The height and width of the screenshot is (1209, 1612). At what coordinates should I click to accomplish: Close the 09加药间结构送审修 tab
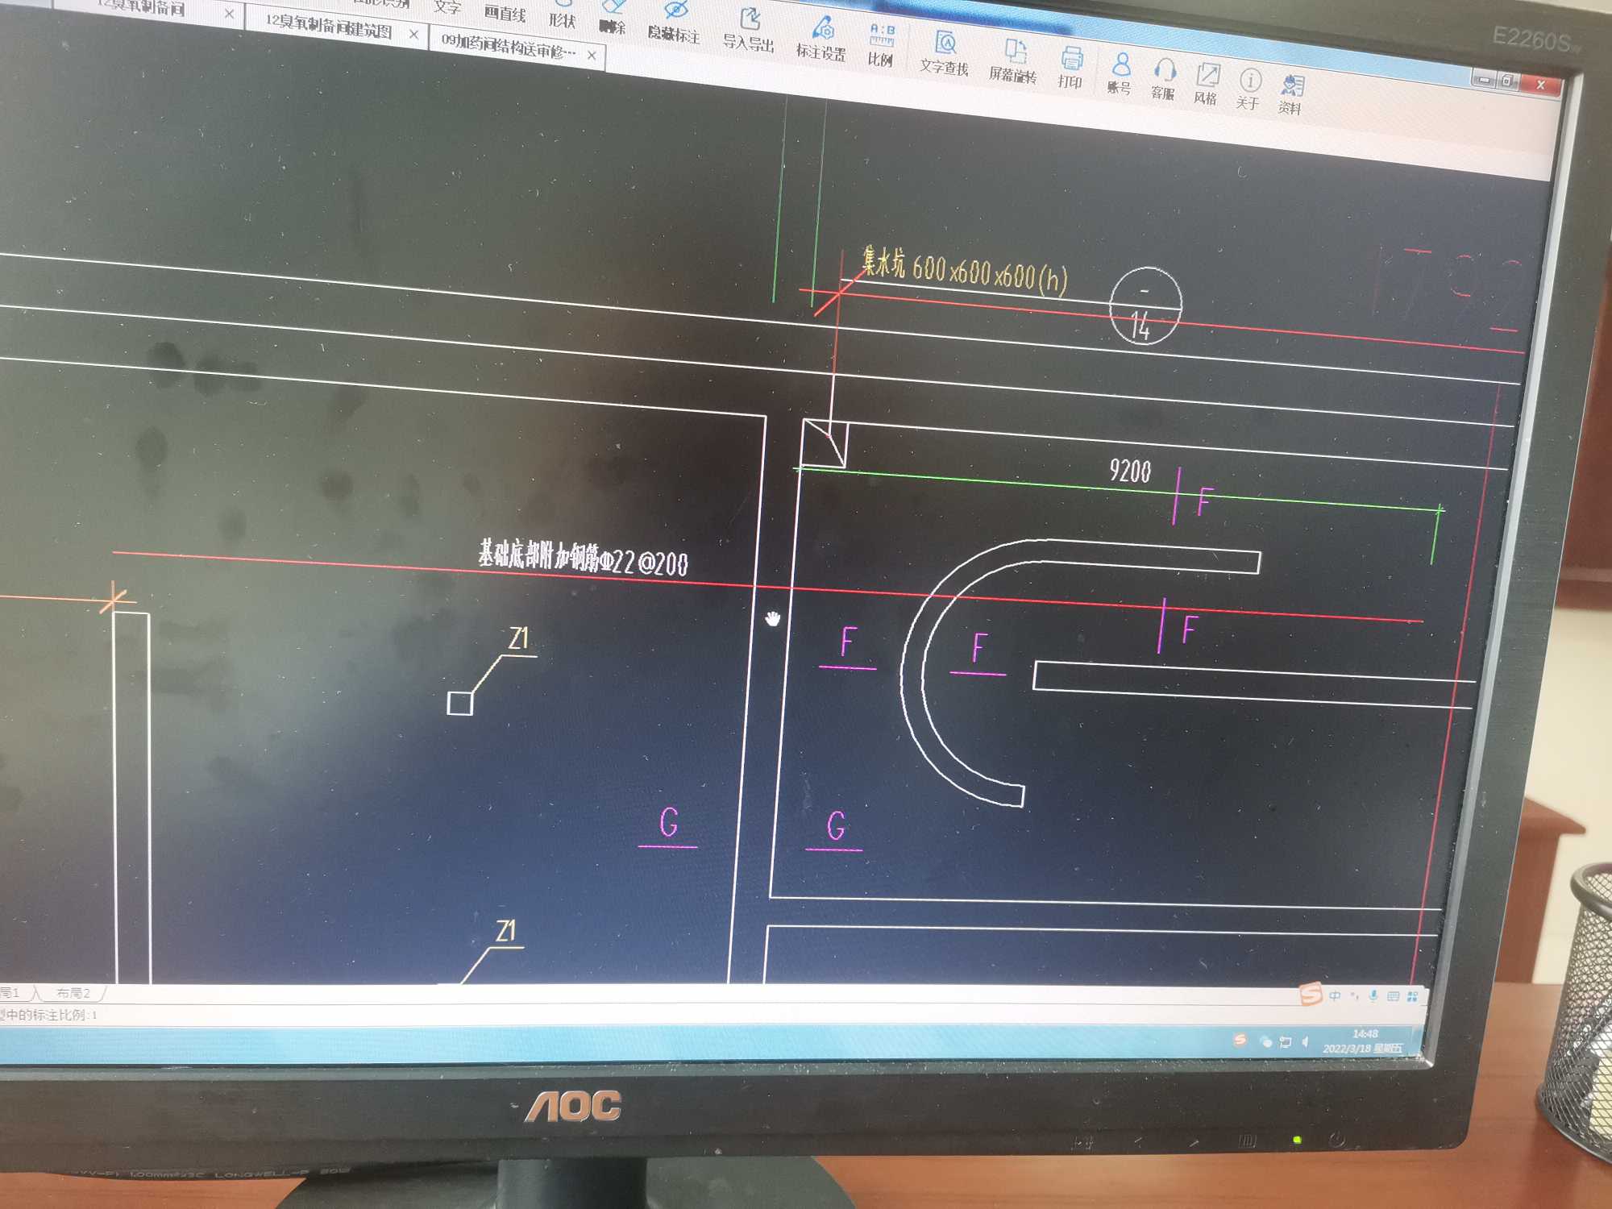(x=592, y=55)
